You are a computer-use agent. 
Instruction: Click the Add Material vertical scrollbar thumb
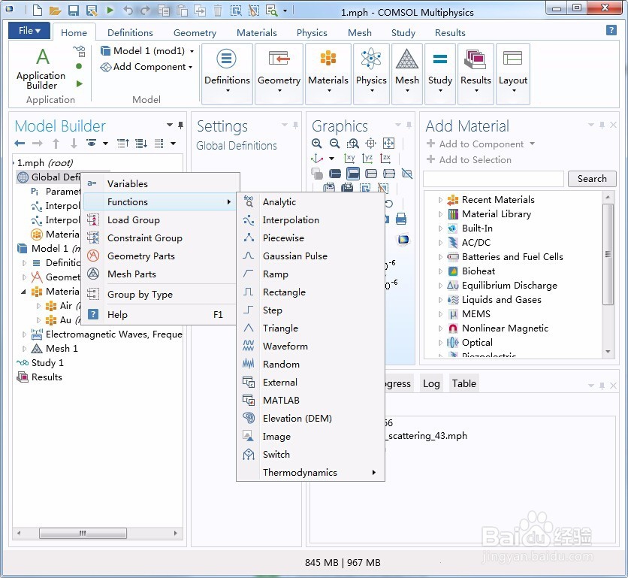click(x=608, y=254)
